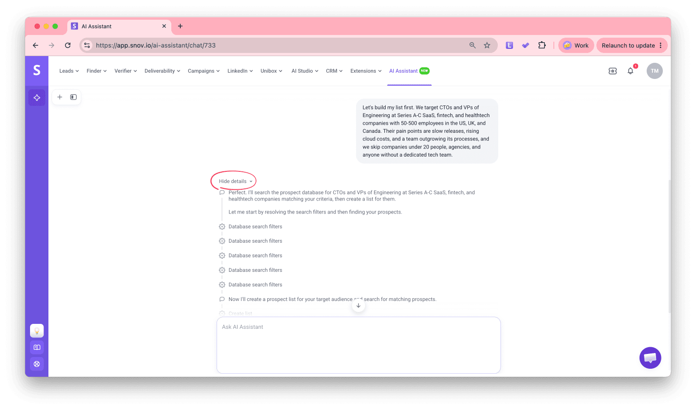
Task: Bookmark this page with the star
Action: point(487,45)
